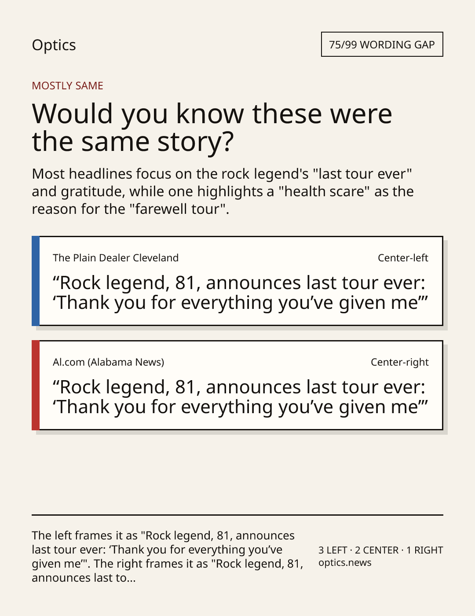
Task: Click the blue bias stripe
Action: (x=36, y=281)
